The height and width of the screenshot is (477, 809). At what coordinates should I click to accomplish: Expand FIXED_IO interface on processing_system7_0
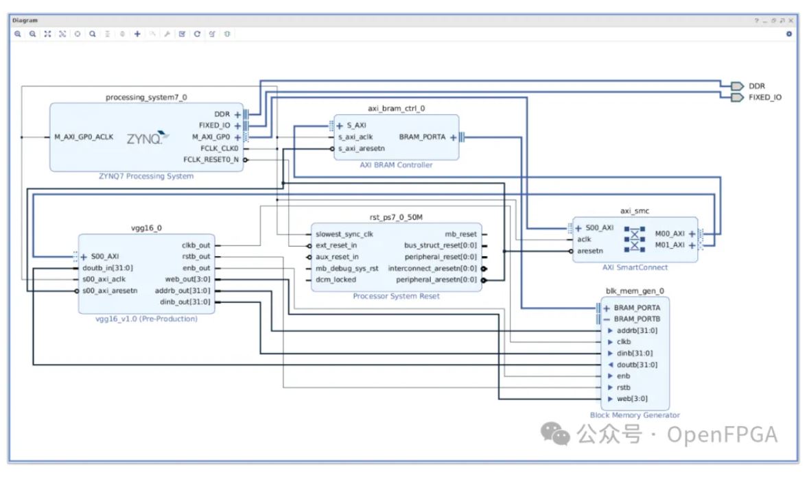pyautogui.click(x=237, y=125)
